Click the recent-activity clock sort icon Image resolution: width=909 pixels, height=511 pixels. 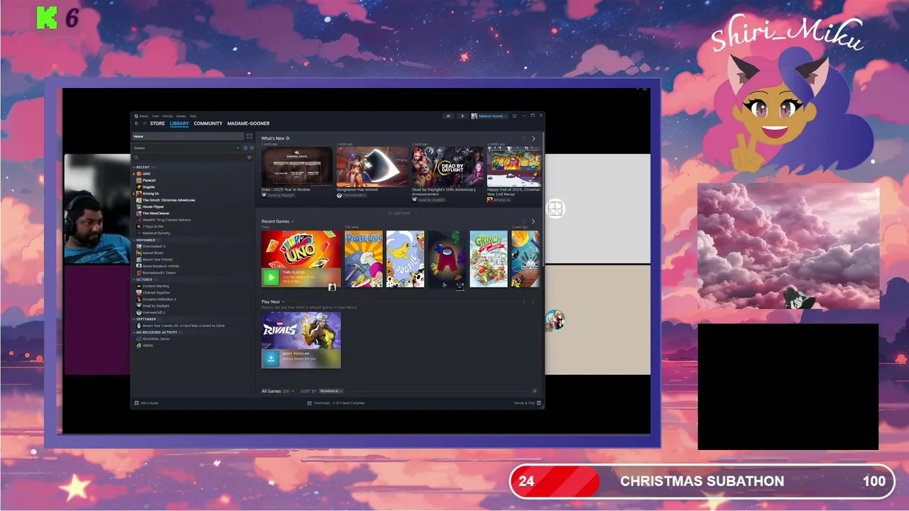(x=245, y=148)
